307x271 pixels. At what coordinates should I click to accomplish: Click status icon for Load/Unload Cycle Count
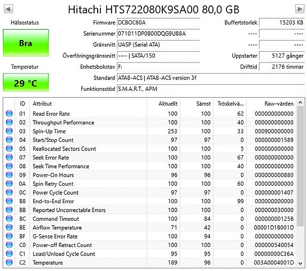[x=9, y=253]
